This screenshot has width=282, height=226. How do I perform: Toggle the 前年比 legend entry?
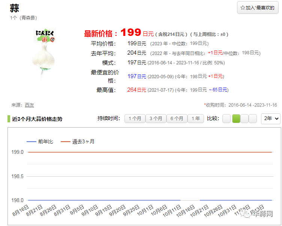(x=40, y=142)
